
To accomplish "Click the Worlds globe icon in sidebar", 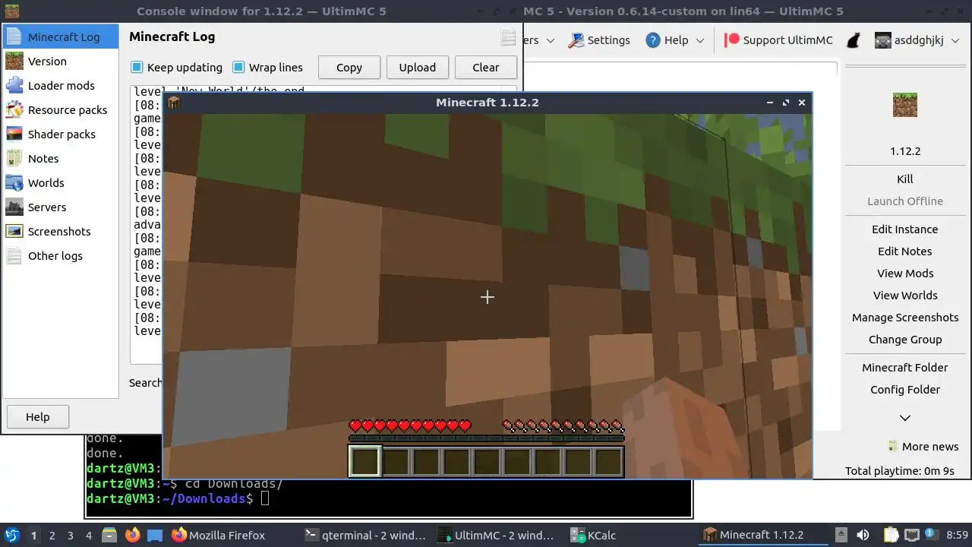I will 14,183.
